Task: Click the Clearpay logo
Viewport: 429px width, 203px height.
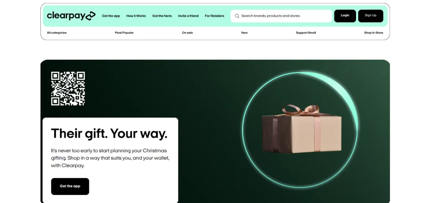Action: point(71,16)
